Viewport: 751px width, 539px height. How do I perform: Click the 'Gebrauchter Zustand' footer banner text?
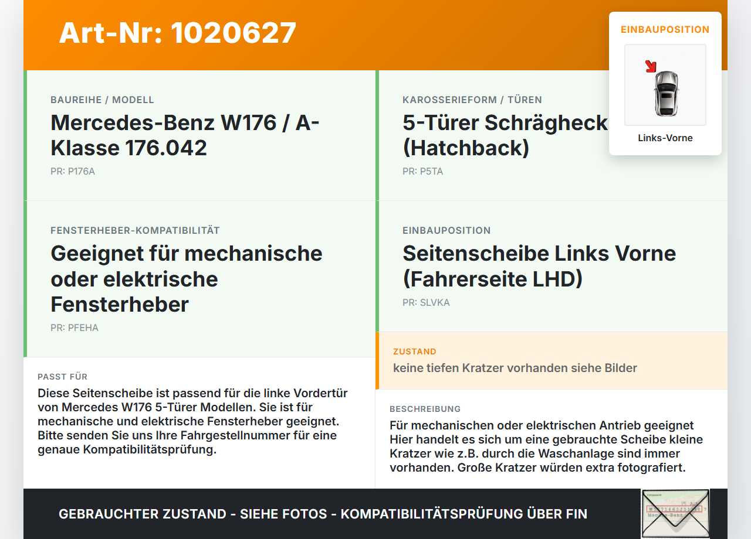pyautogui.click(x=323, y=514)
